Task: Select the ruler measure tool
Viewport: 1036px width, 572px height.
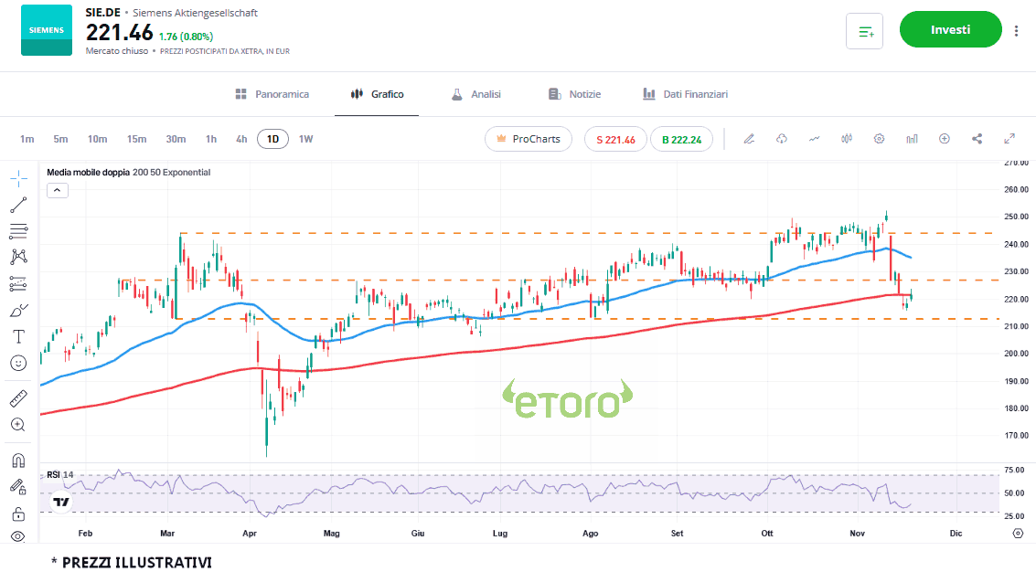Action: [18, 398]
